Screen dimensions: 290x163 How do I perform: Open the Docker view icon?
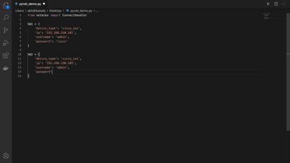(6, 68)
